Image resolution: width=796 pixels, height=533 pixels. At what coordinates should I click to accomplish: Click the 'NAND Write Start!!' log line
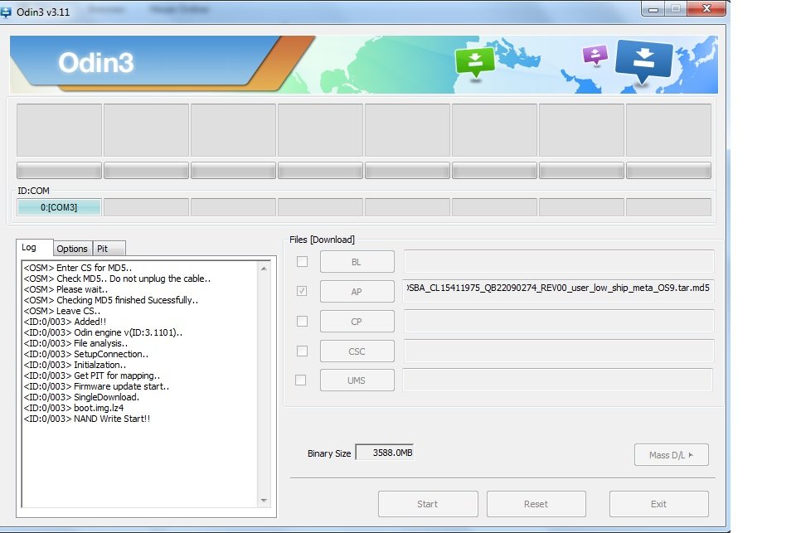pyautogui.click(x=87, y=419)
